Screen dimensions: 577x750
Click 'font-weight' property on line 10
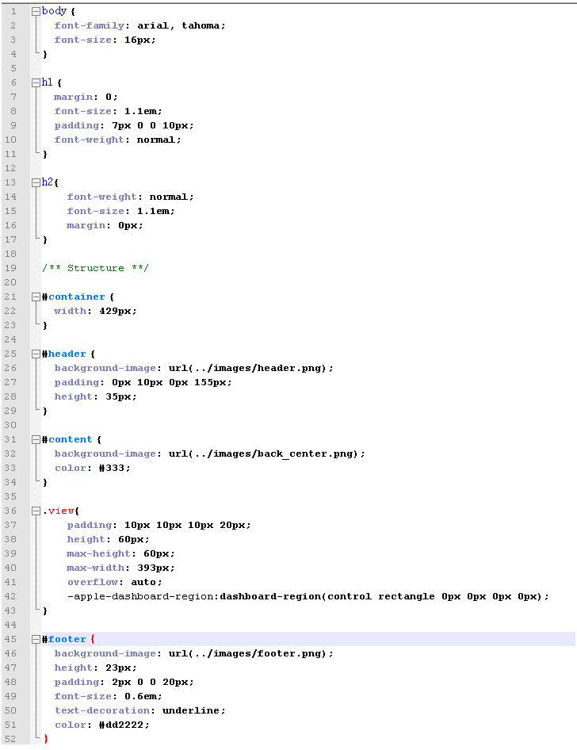coord(90,140)
